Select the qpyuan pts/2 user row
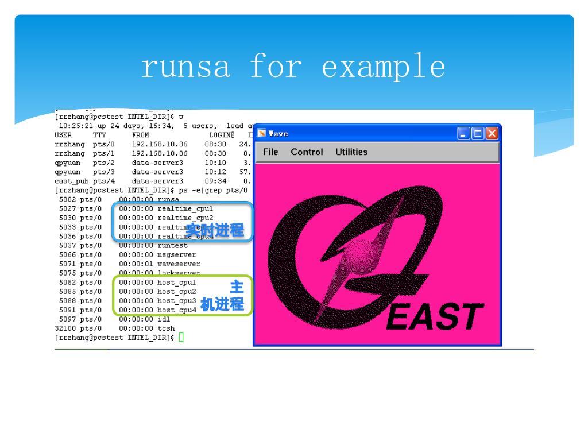This screenshot has width=588, height=441. coord(153,163)
